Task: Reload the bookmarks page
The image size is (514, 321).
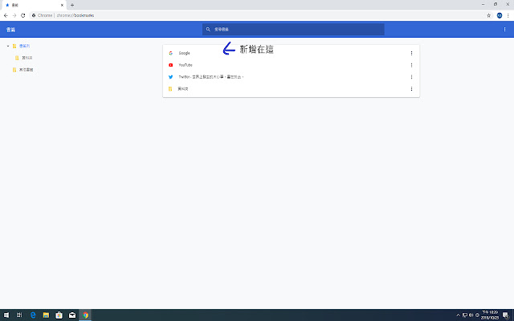Action: pyautogui.click(x=23, y=15)
